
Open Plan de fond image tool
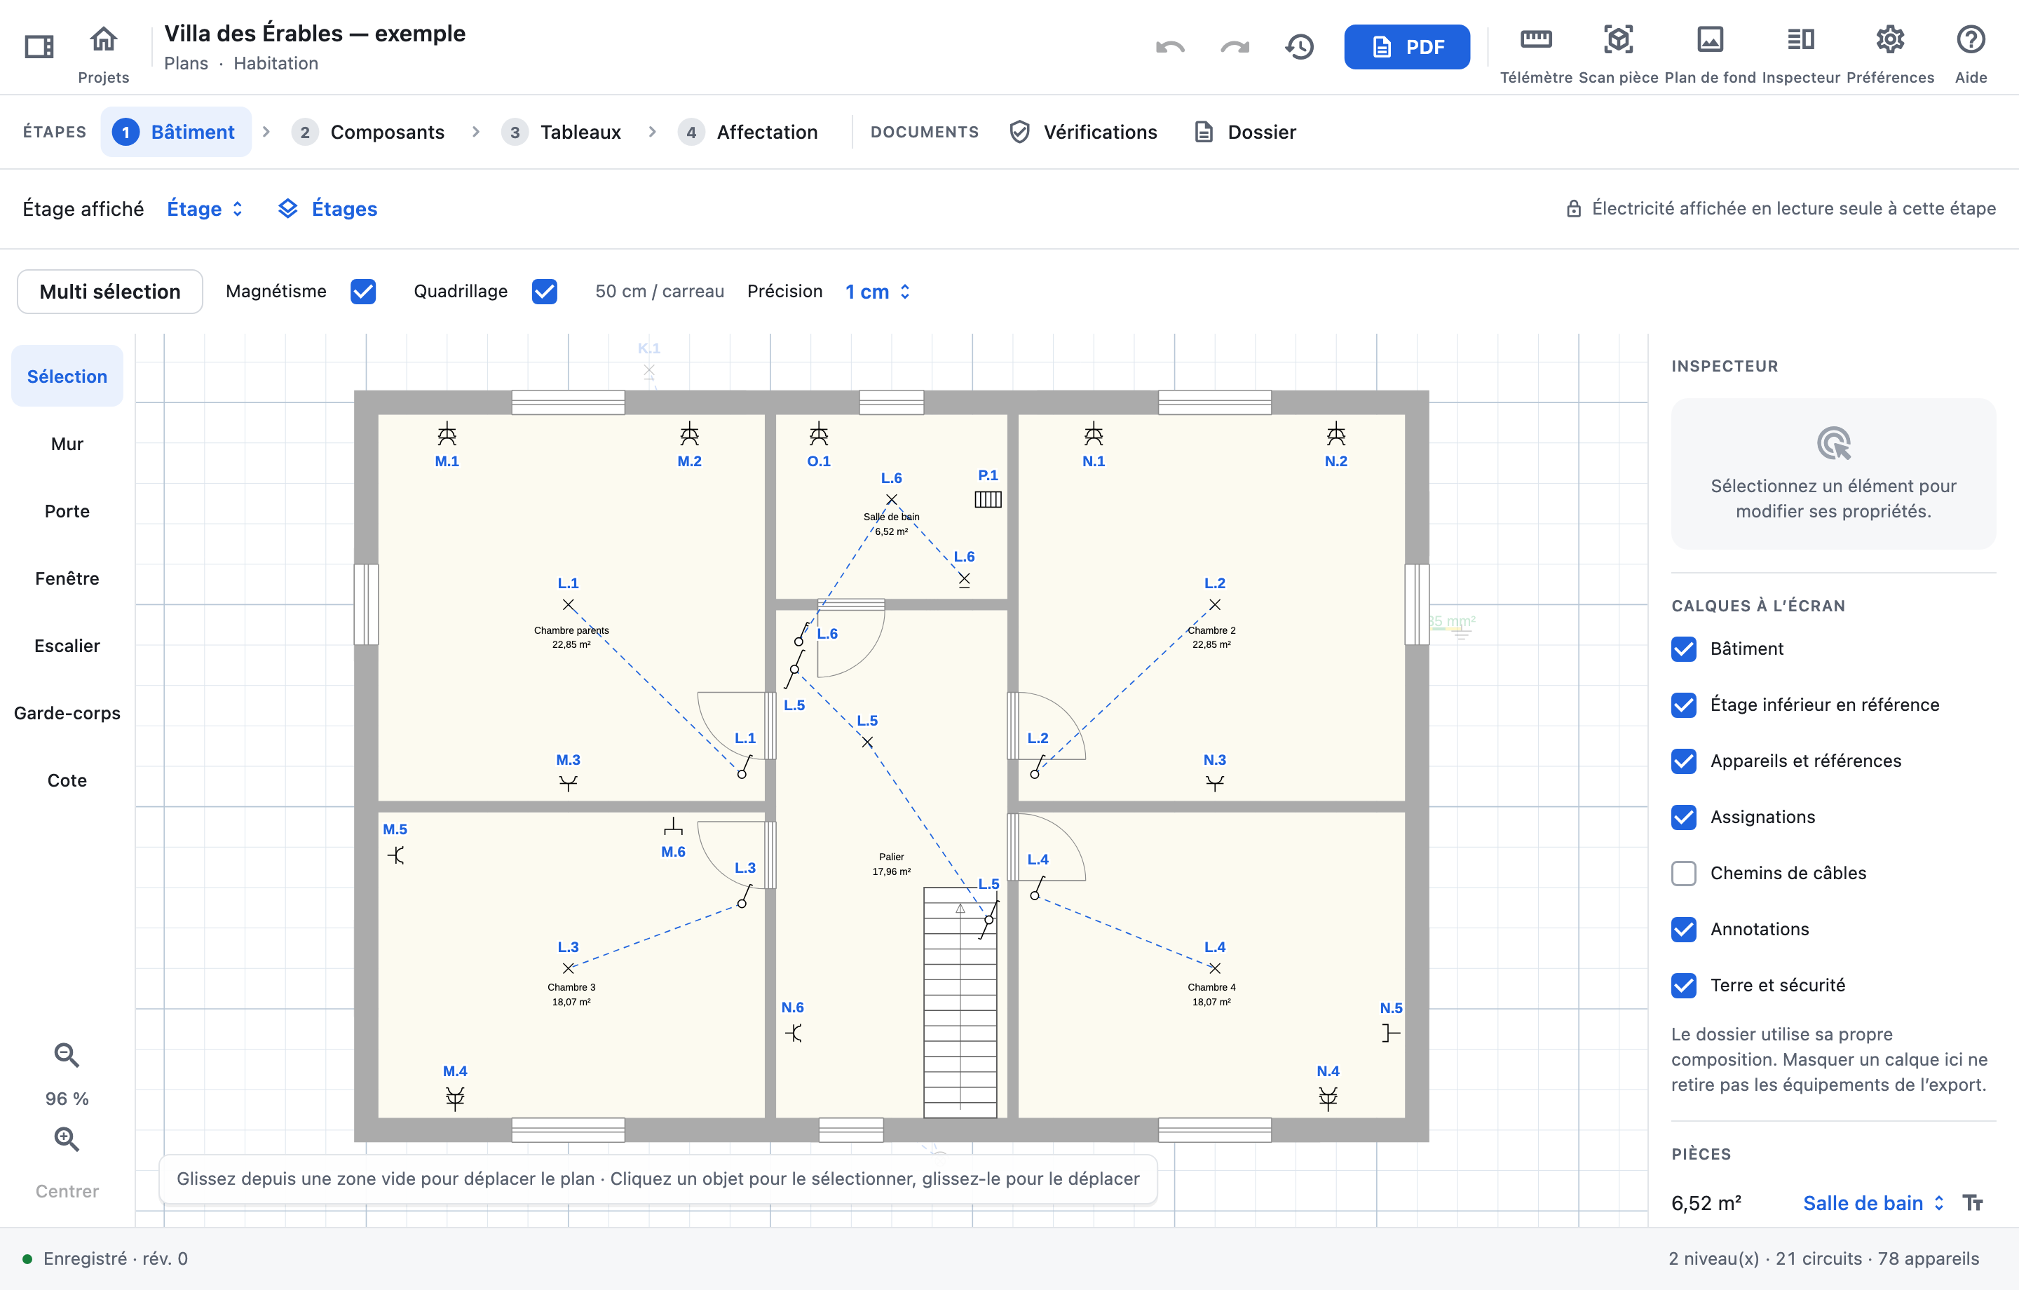pos(1710,39)
